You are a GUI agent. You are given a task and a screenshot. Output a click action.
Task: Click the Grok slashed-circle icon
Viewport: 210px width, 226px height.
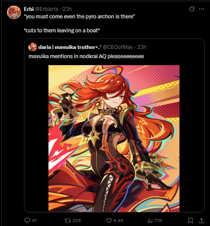tap(192, 9)
